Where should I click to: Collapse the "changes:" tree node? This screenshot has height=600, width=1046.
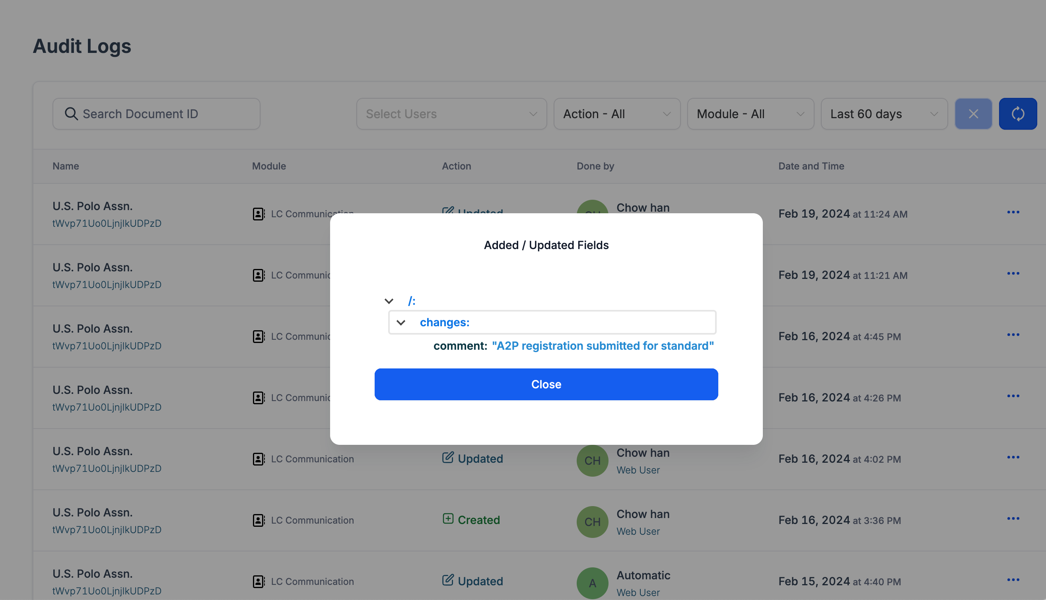tap(401, 322)
